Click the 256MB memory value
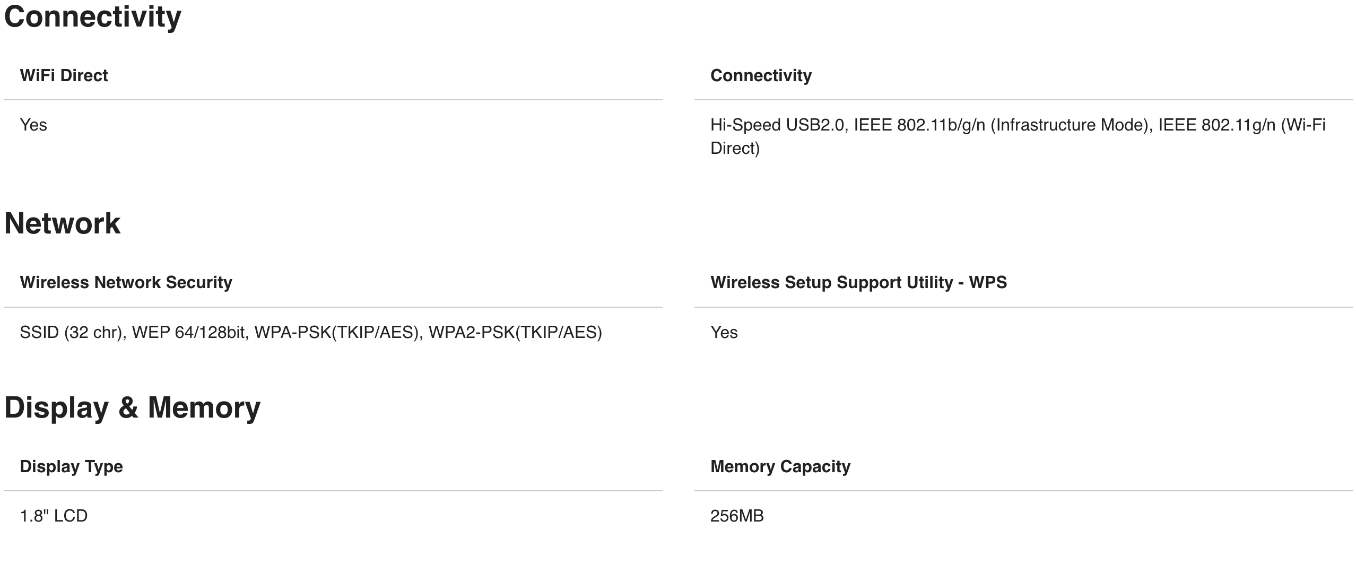The height and width of the screenshot is (573, 1356). [737, 516]
